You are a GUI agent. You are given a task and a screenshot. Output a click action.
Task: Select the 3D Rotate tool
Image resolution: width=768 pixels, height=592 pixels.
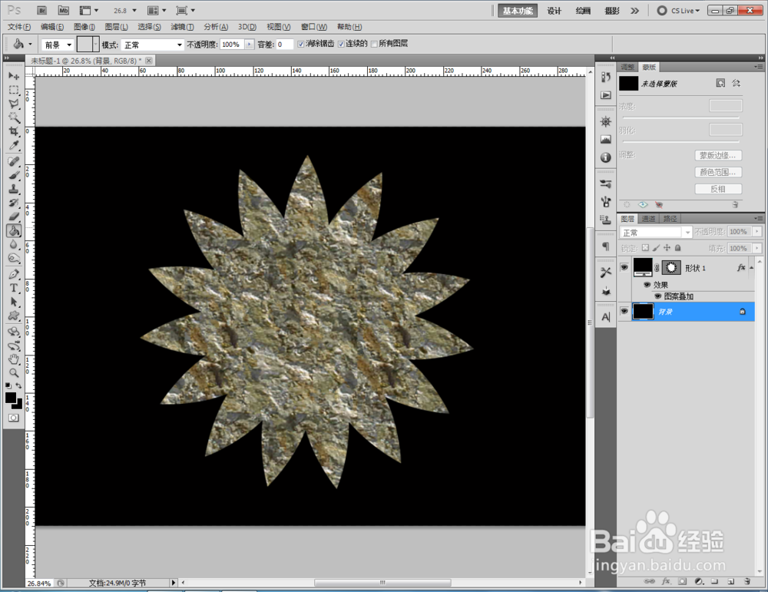[14, 332]
